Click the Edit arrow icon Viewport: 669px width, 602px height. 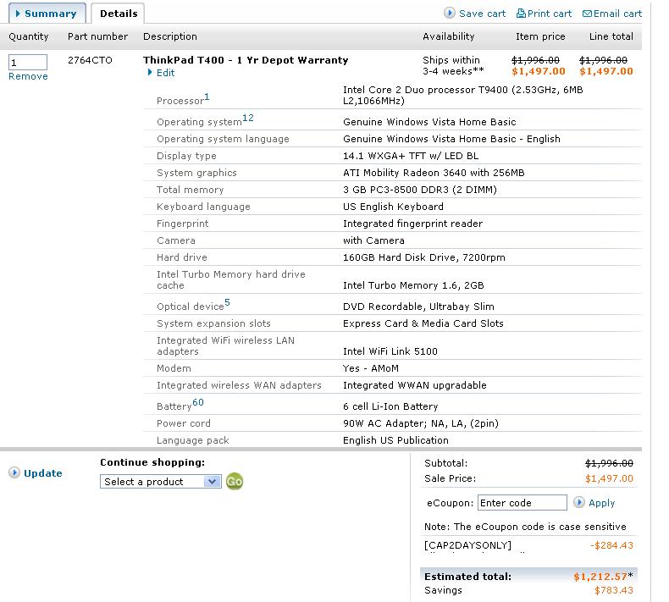pyautogui.click(x=150, y=72)
